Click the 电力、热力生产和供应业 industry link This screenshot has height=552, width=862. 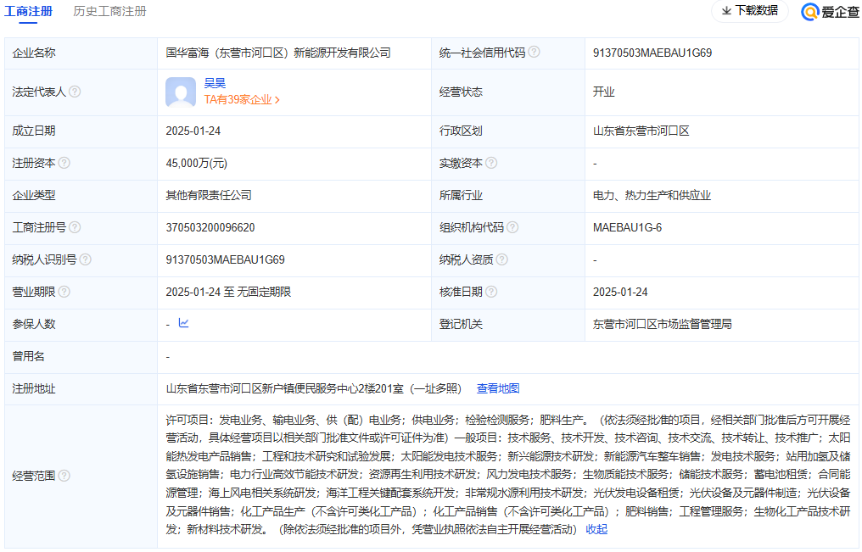tap(653, 195)
